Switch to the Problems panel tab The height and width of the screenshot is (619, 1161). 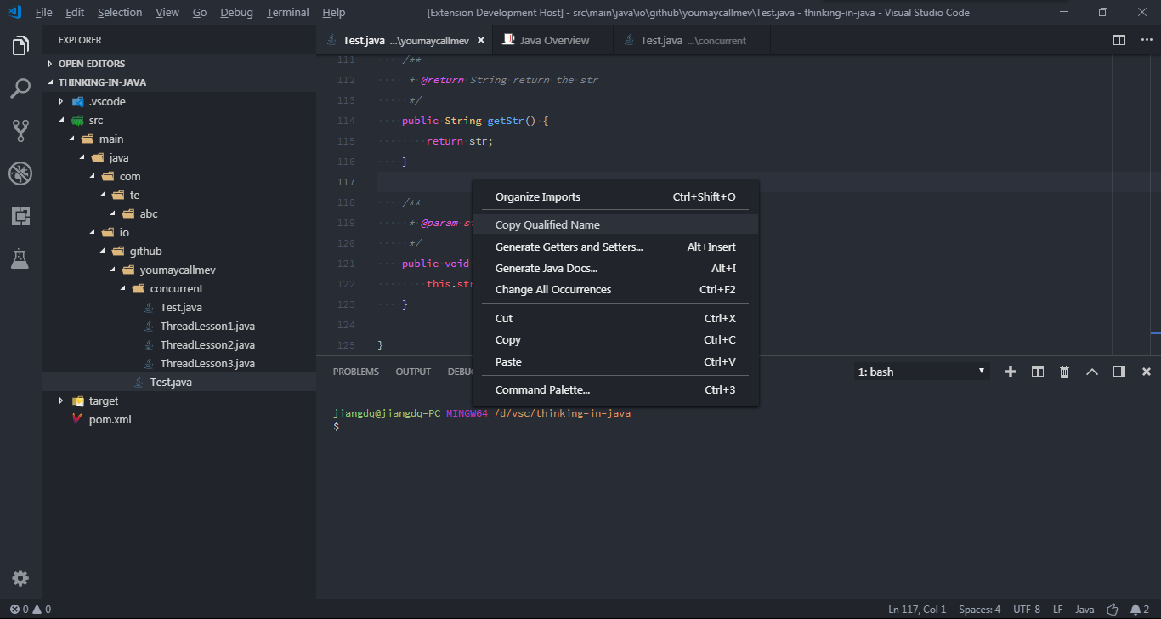[356, 372]
